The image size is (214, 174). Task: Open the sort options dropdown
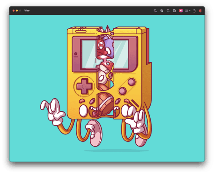point(188,11)
